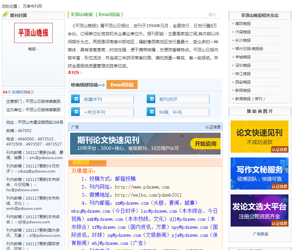This screenshot has height=250, width=292.
Task: Click the xmh@pdsxww.com sidebar email
Action: click(24, 209)
